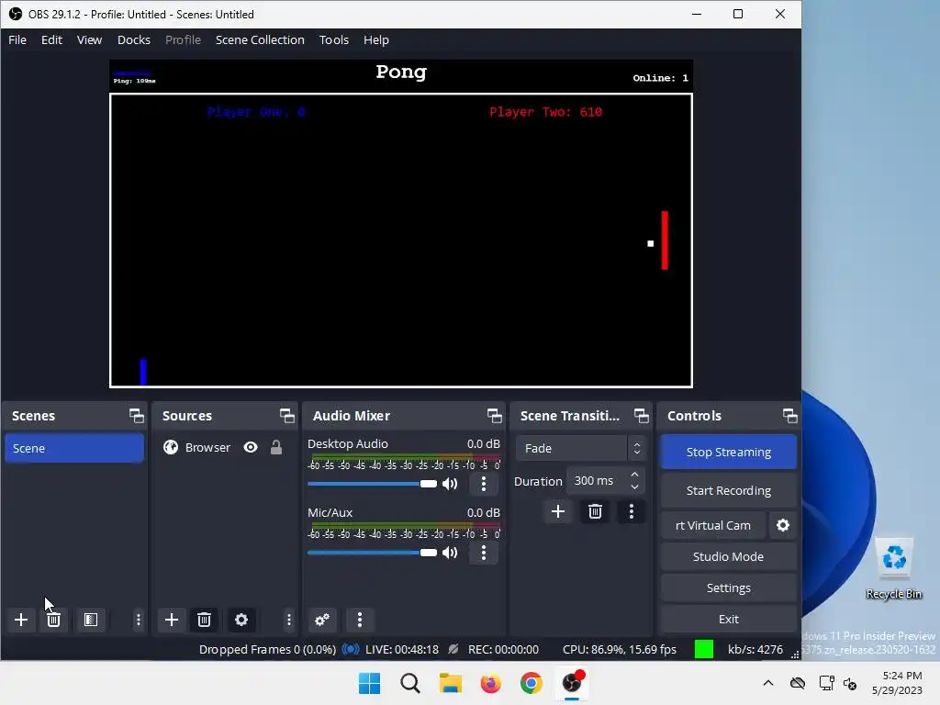Pop out the Sources dock
Image resolution: width=940 pixels, height=705 pixels.
(x=287, y=416)
